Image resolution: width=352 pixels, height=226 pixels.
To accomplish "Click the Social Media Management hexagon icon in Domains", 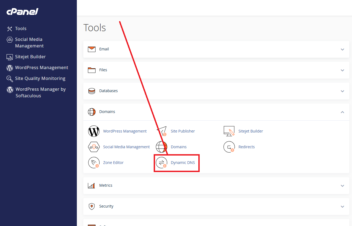I will point(94,147).
